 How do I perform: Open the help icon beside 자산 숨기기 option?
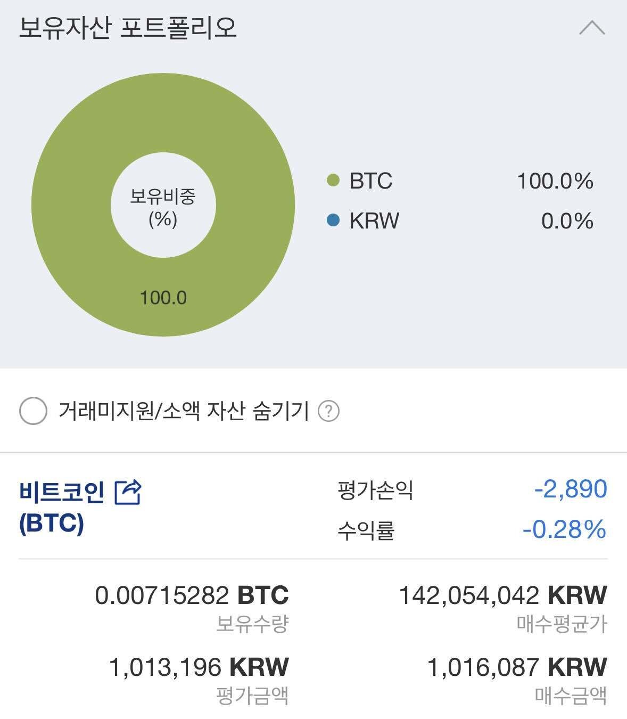(330, 411)
